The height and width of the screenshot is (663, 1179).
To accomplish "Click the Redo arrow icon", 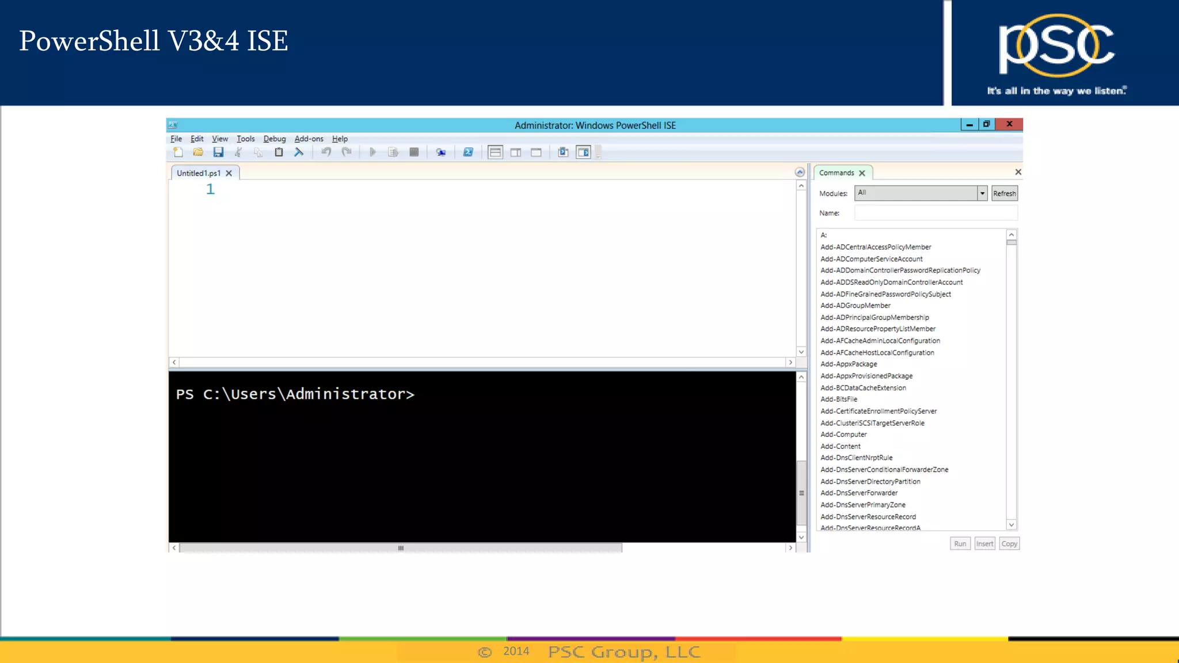I will tap(347, 153).
